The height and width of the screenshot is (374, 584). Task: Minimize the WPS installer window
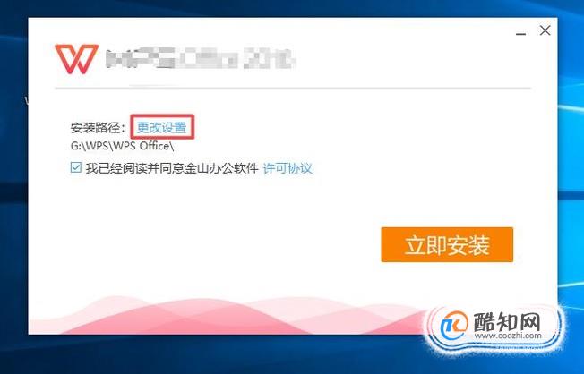520,34
